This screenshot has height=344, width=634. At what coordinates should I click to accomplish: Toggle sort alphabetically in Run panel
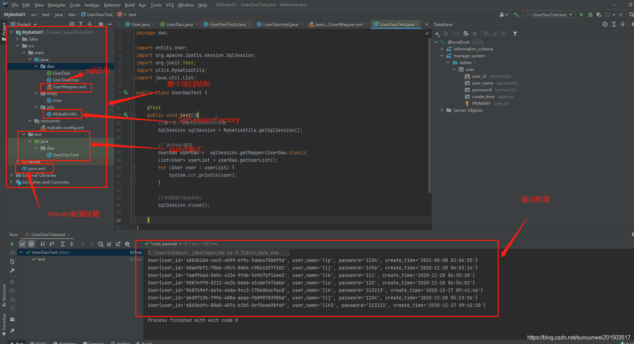point(43,244)
